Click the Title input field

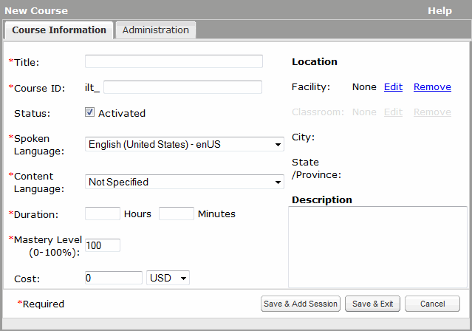174,61
